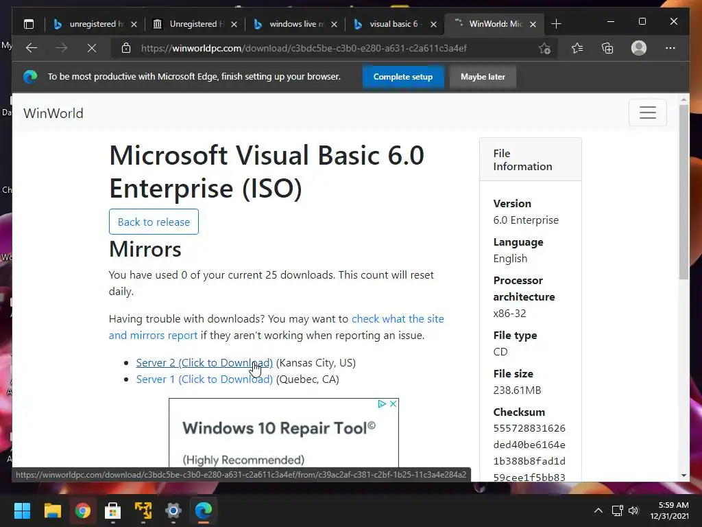Switch to the Unregistered H archive tab
702x527 pixels.
pos(189,24)
